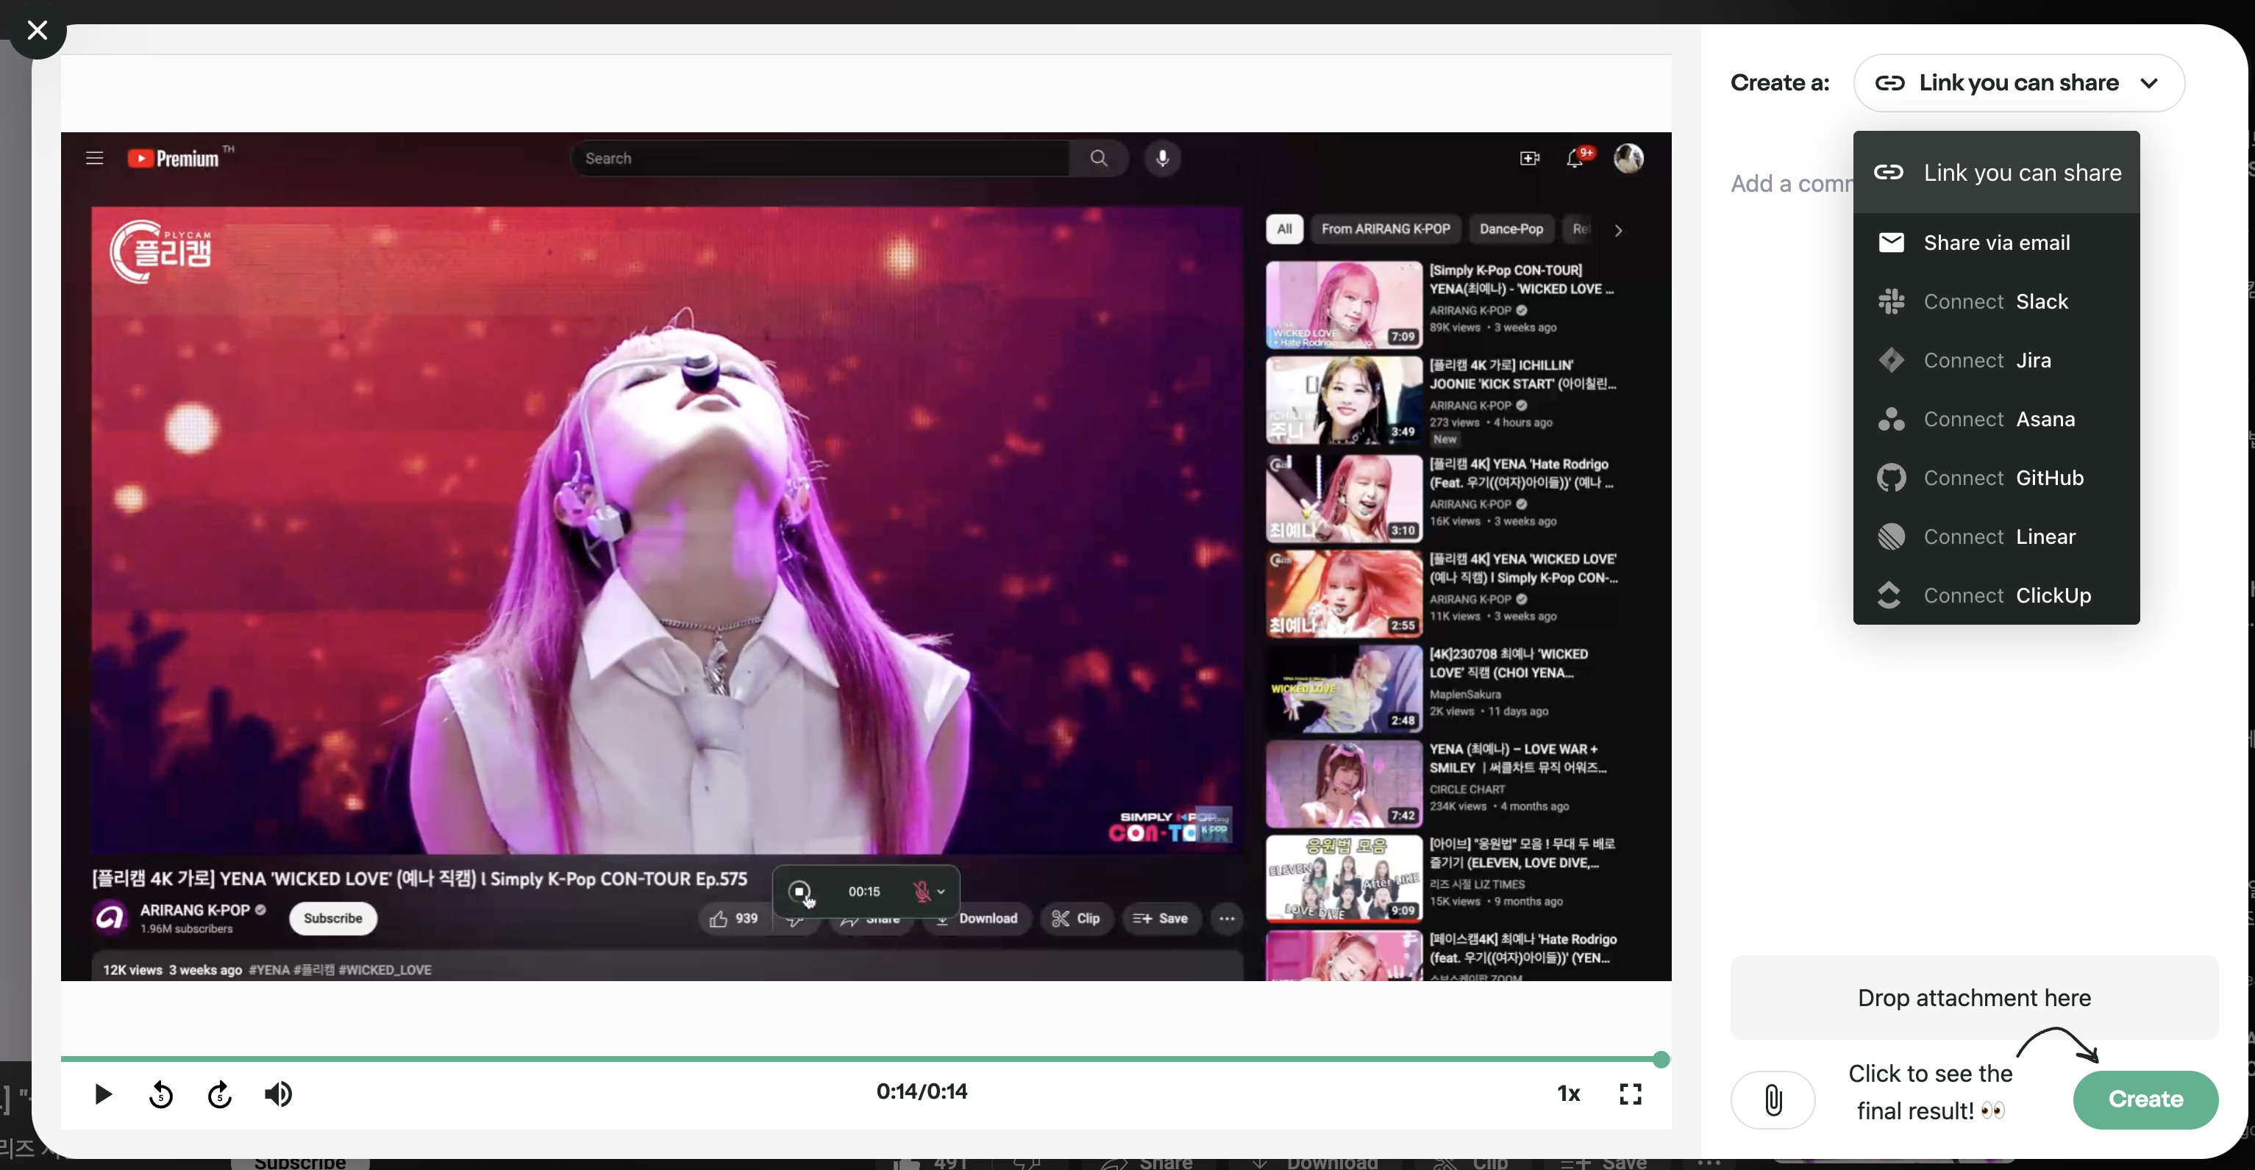The width and height of the screenshot is (2255, 1170).
Task: Select highlighted Link you can share item
Action: pyautogui.click(x=1996, y=172)
